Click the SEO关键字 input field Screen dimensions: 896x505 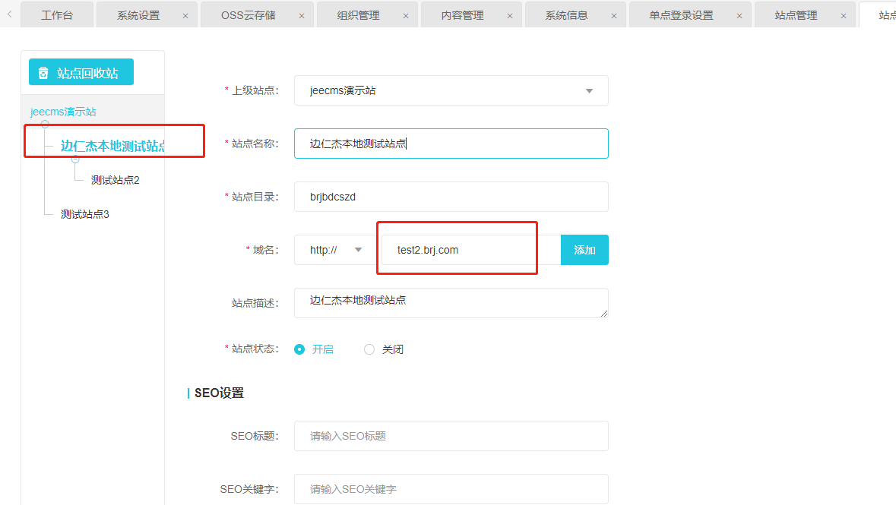tap(451, 489)
